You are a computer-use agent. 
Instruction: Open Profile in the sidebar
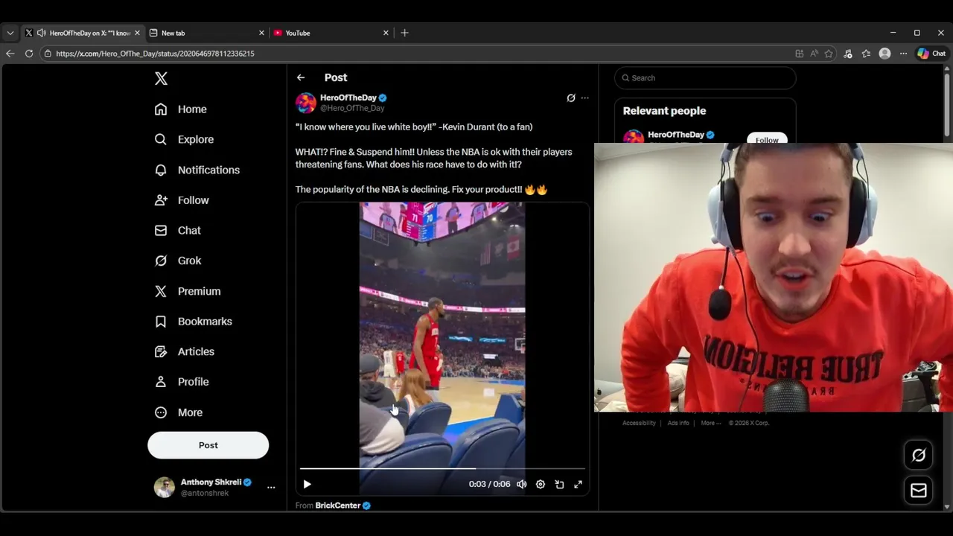(181, 382)
